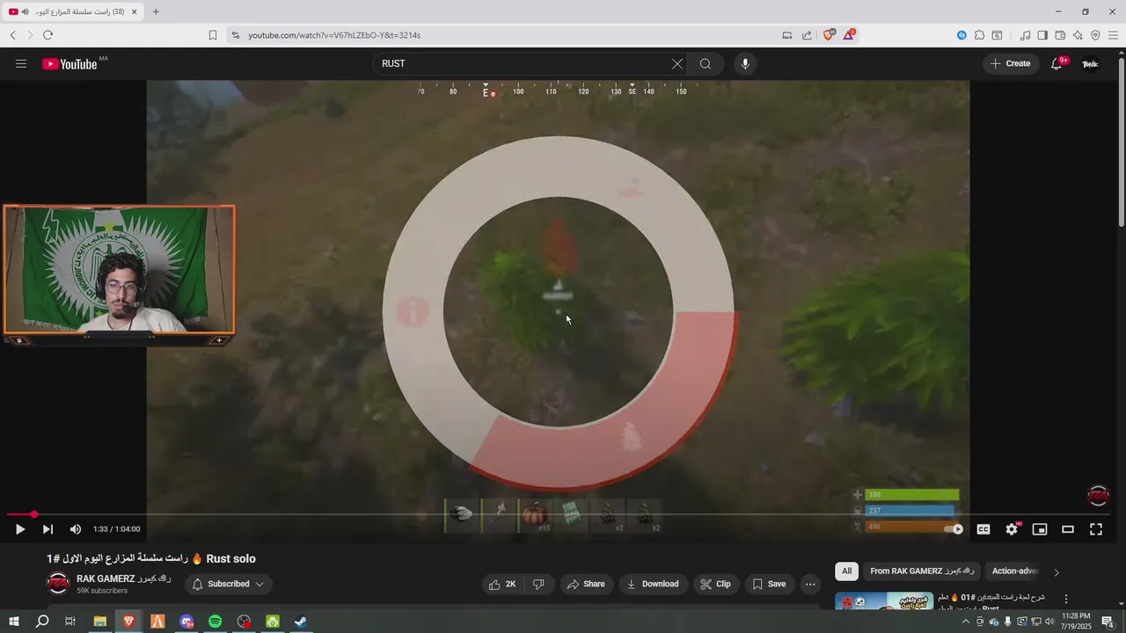This screenshot has width=1126, height=633.
Task: Open more actions ellipsis menu
Action: click(810, 584)
